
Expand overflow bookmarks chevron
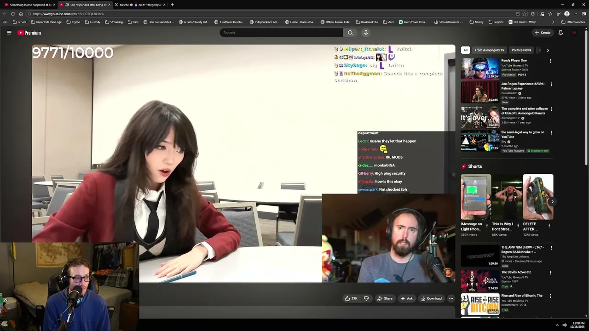tap(553, 22)
